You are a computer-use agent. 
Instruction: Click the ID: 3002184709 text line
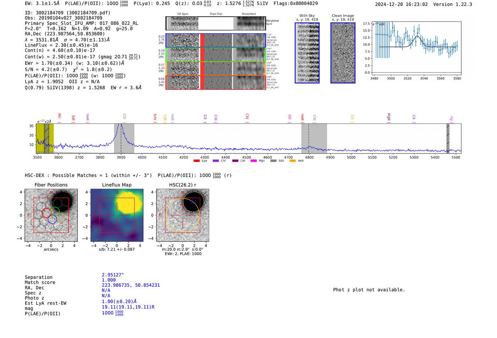67,13
